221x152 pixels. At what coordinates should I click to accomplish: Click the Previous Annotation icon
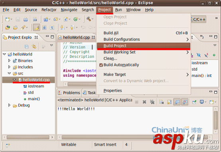tap(72, 28)
